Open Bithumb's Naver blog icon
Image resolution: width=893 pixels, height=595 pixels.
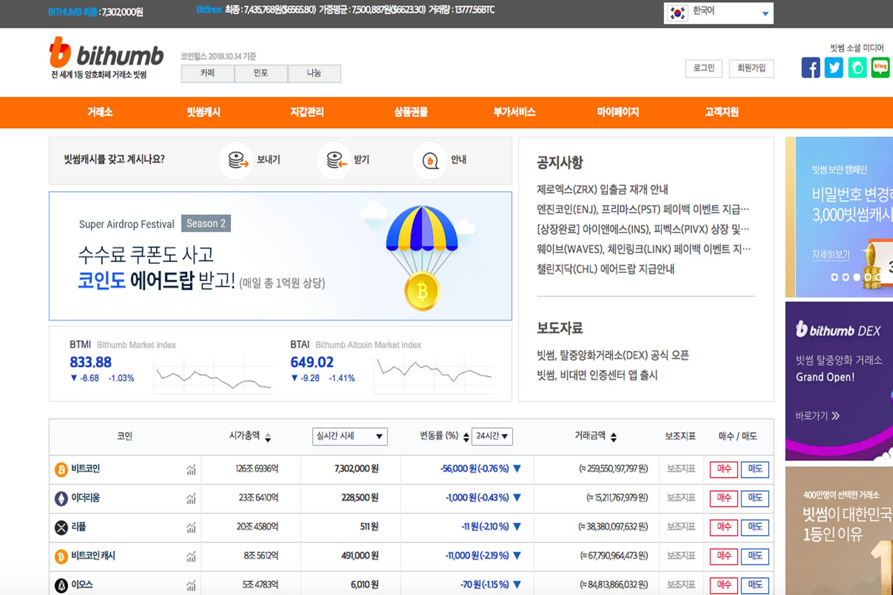click(x=880, y=68)
